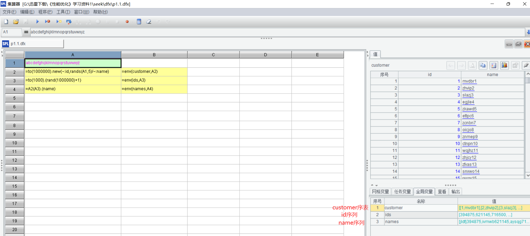Click the step-over debug arrow icon
The height and width of the screenshot is (236, 530).
coord(69,22)
